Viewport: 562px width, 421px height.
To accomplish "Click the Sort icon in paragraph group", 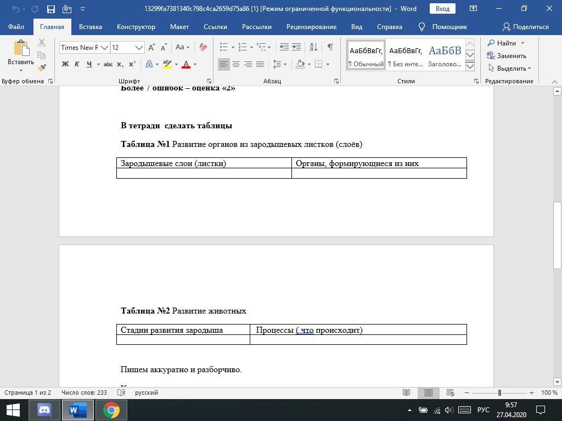I will point(312,47).
